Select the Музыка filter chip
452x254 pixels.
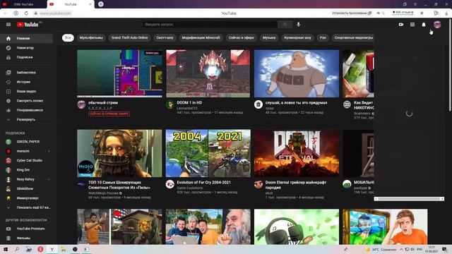[269, 37]
